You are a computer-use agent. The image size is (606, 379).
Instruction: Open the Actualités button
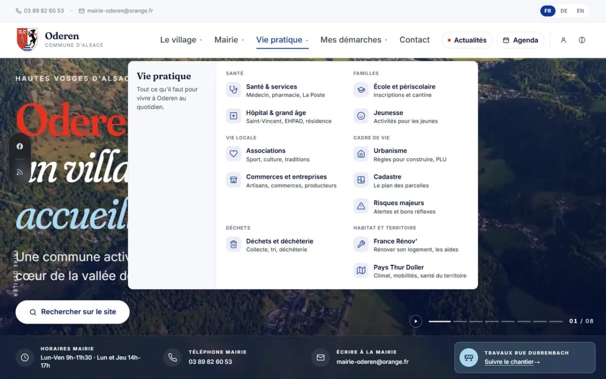(x=467, y=40)
